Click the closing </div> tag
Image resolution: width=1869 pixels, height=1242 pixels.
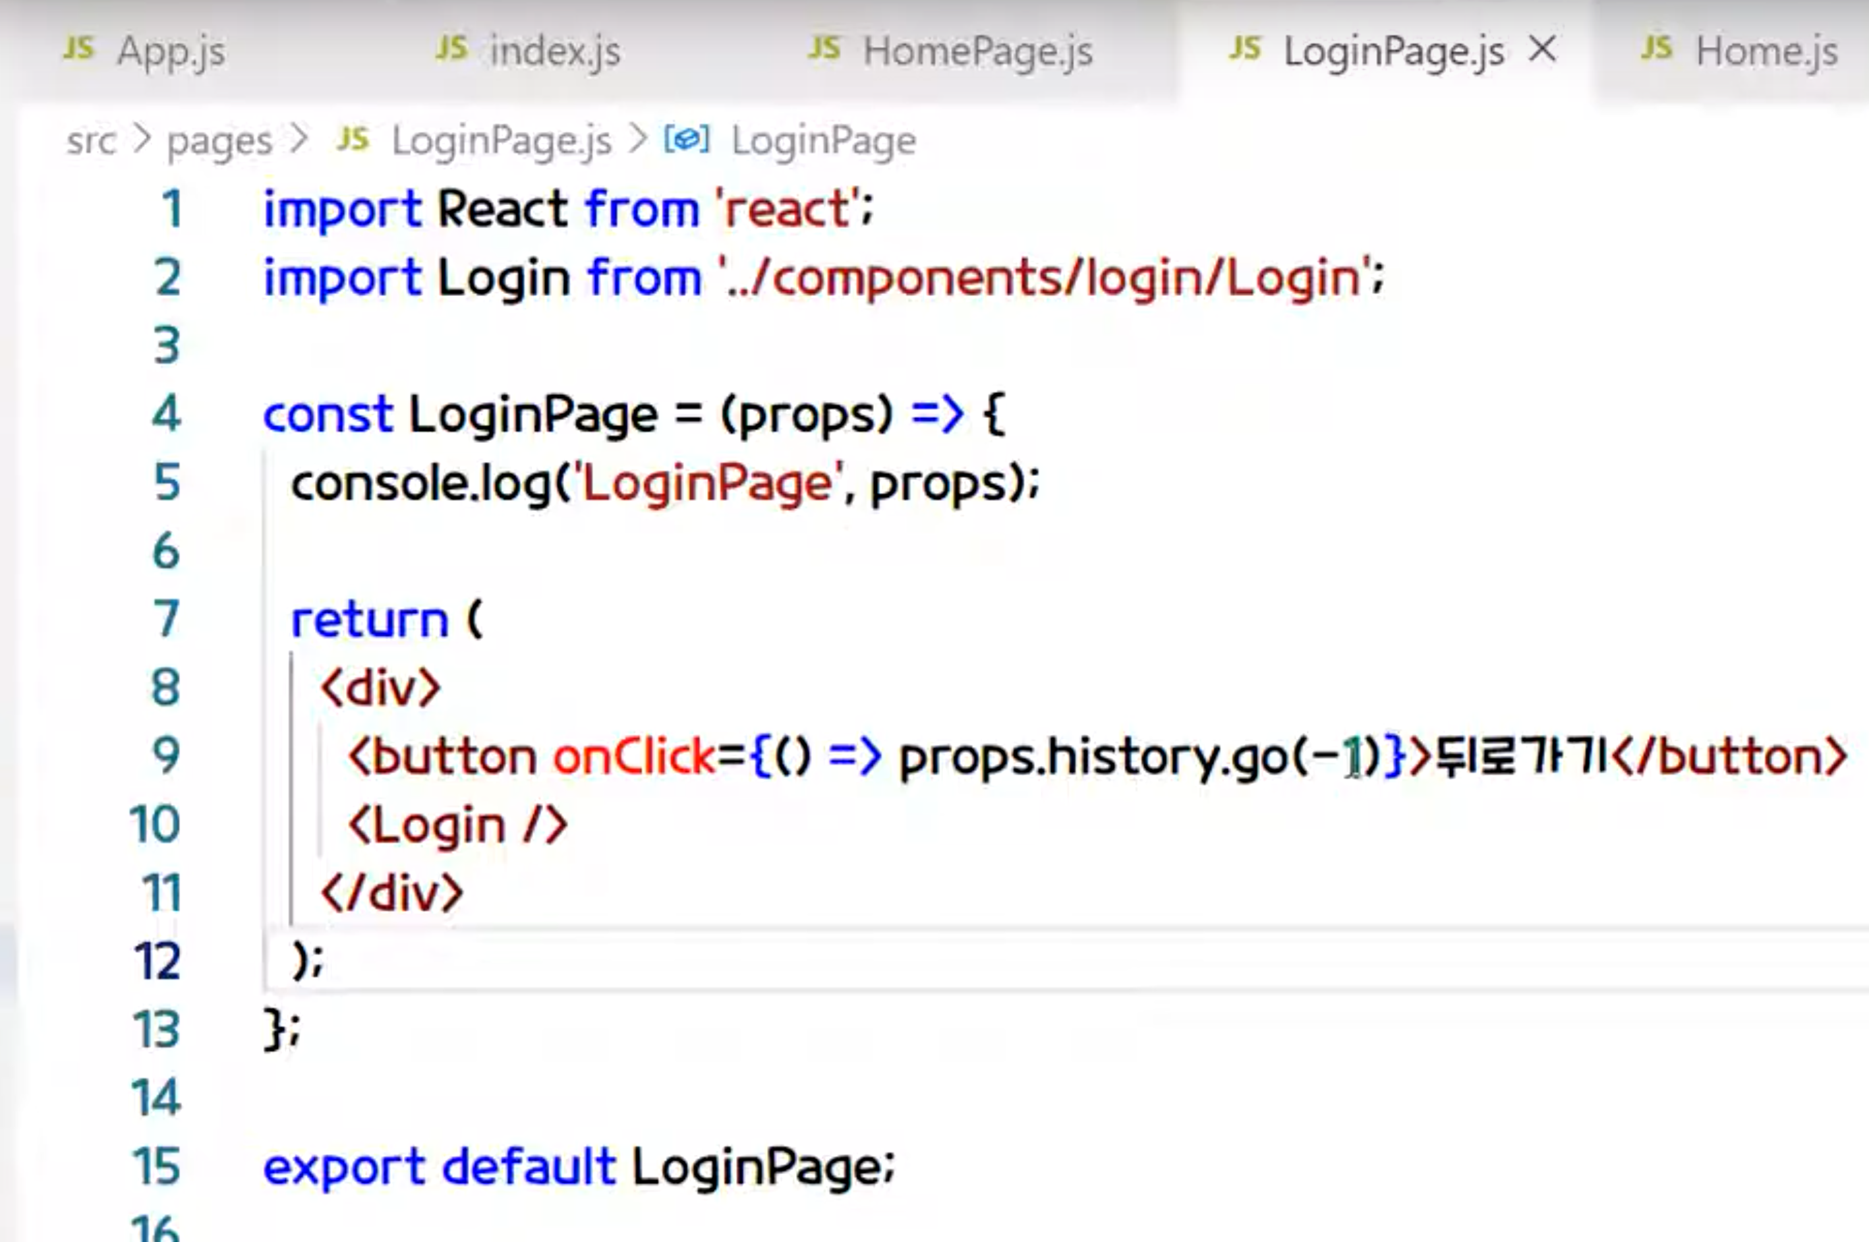[x=392, y=893]
